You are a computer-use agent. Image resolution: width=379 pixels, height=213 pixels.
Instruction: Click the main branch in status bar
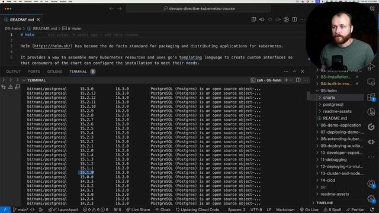click(21, 209)
